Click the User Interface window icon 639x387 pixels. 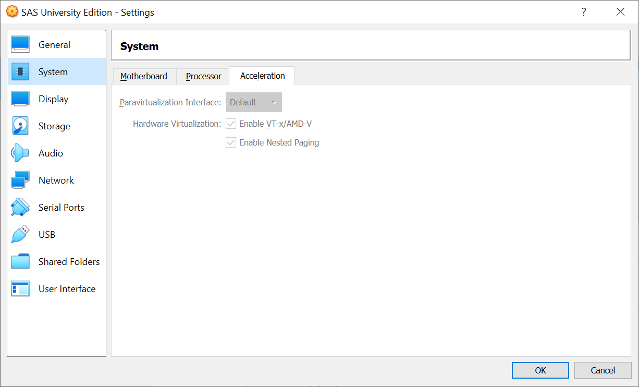20,289
